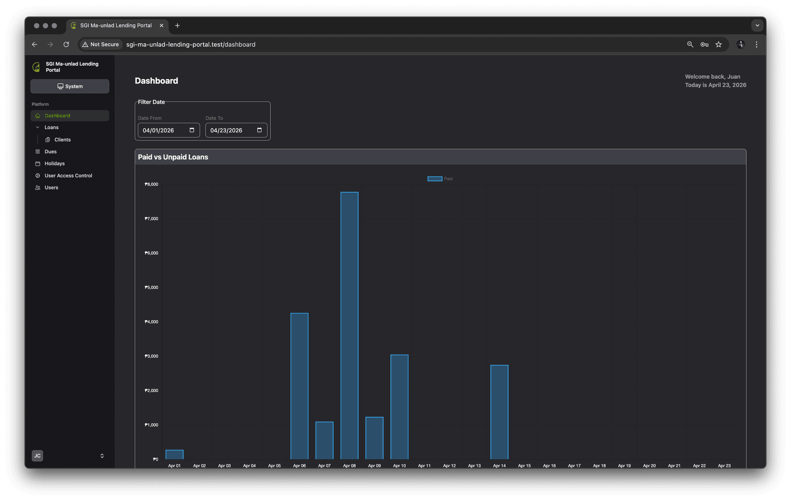Expand the user menu chevrons at sidebar bottom
This screenshot has height=501, width=791.
(102, 456)
